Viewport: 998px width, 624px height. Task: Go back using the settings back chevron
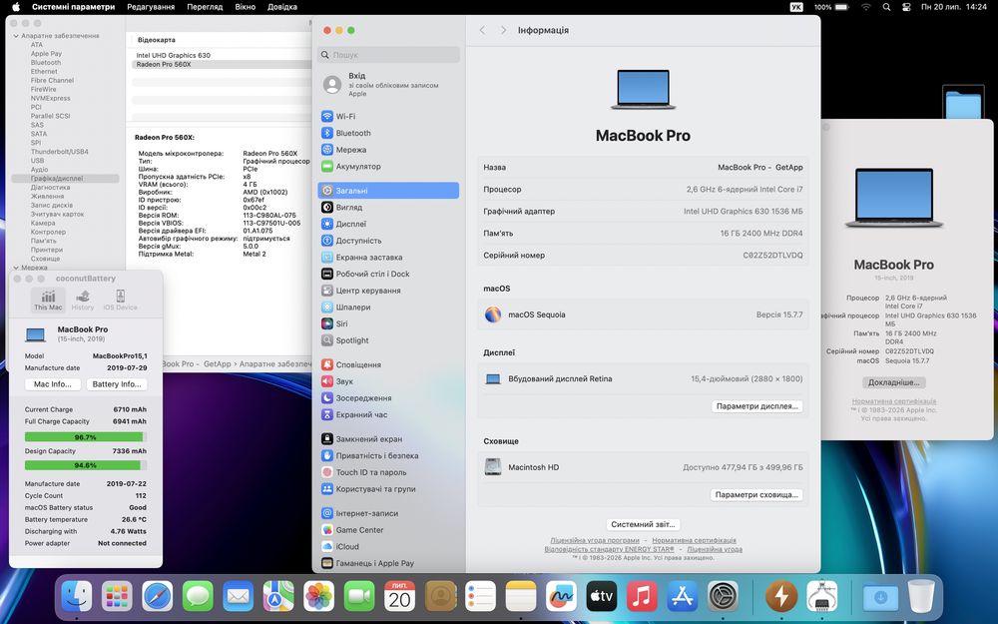click(482, 30)
